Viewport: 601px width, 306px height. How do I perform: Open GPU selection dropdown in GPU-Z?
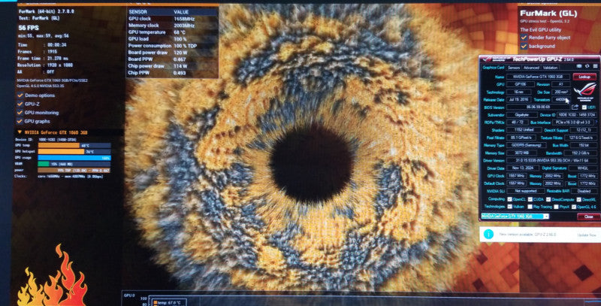click(546, 217)
